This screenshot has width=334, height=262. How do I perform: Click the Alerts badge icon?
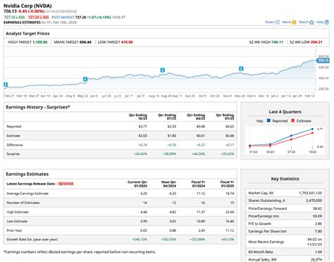294,22
